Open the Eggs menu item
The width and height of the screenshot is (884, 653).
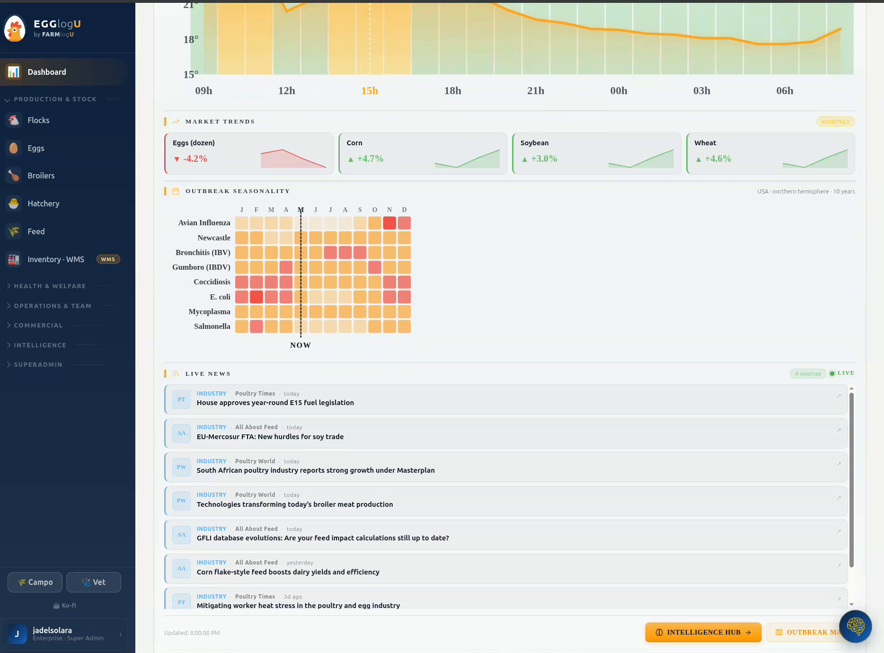[64, 148]
